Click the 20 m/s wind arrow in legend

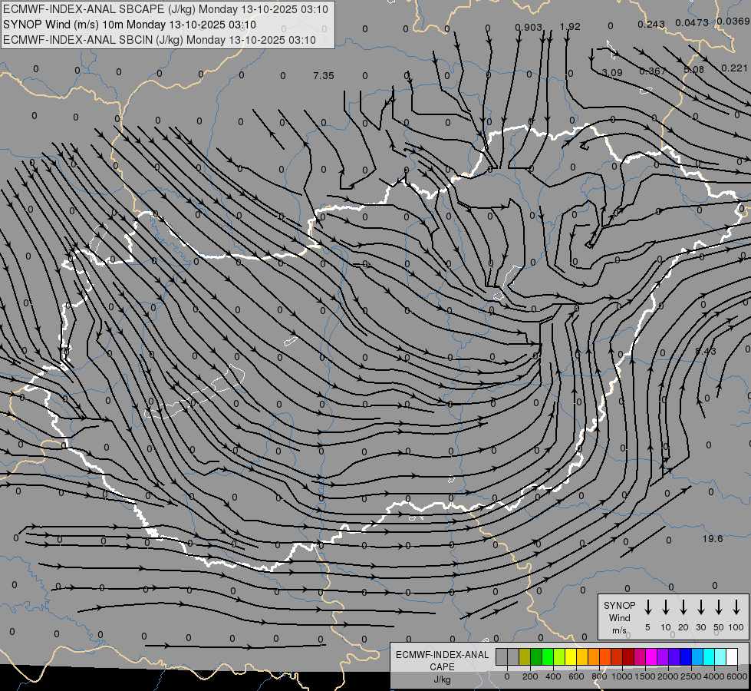point(683,607)
